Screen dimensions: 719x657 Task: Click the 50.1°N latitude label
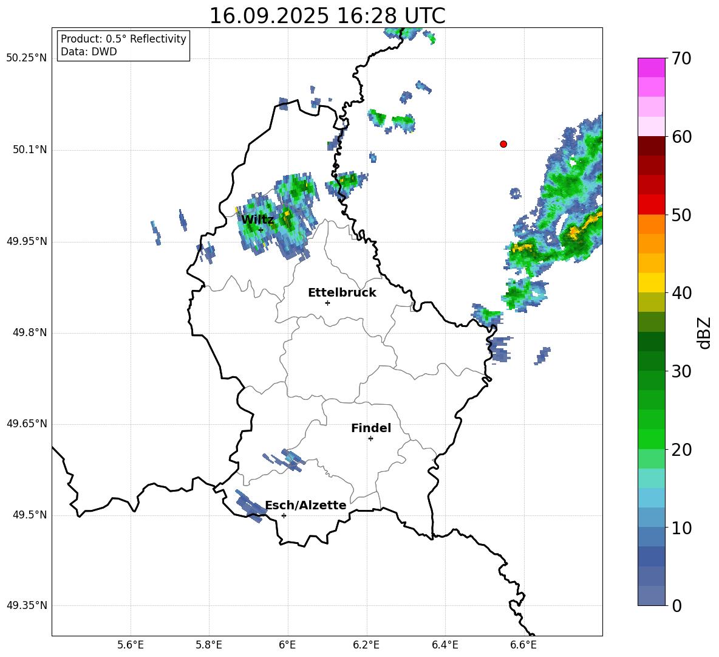coord(30,150)
